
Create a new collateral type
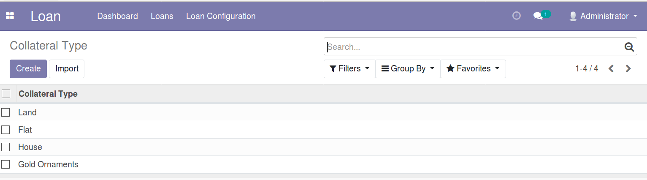click(28, 68)
